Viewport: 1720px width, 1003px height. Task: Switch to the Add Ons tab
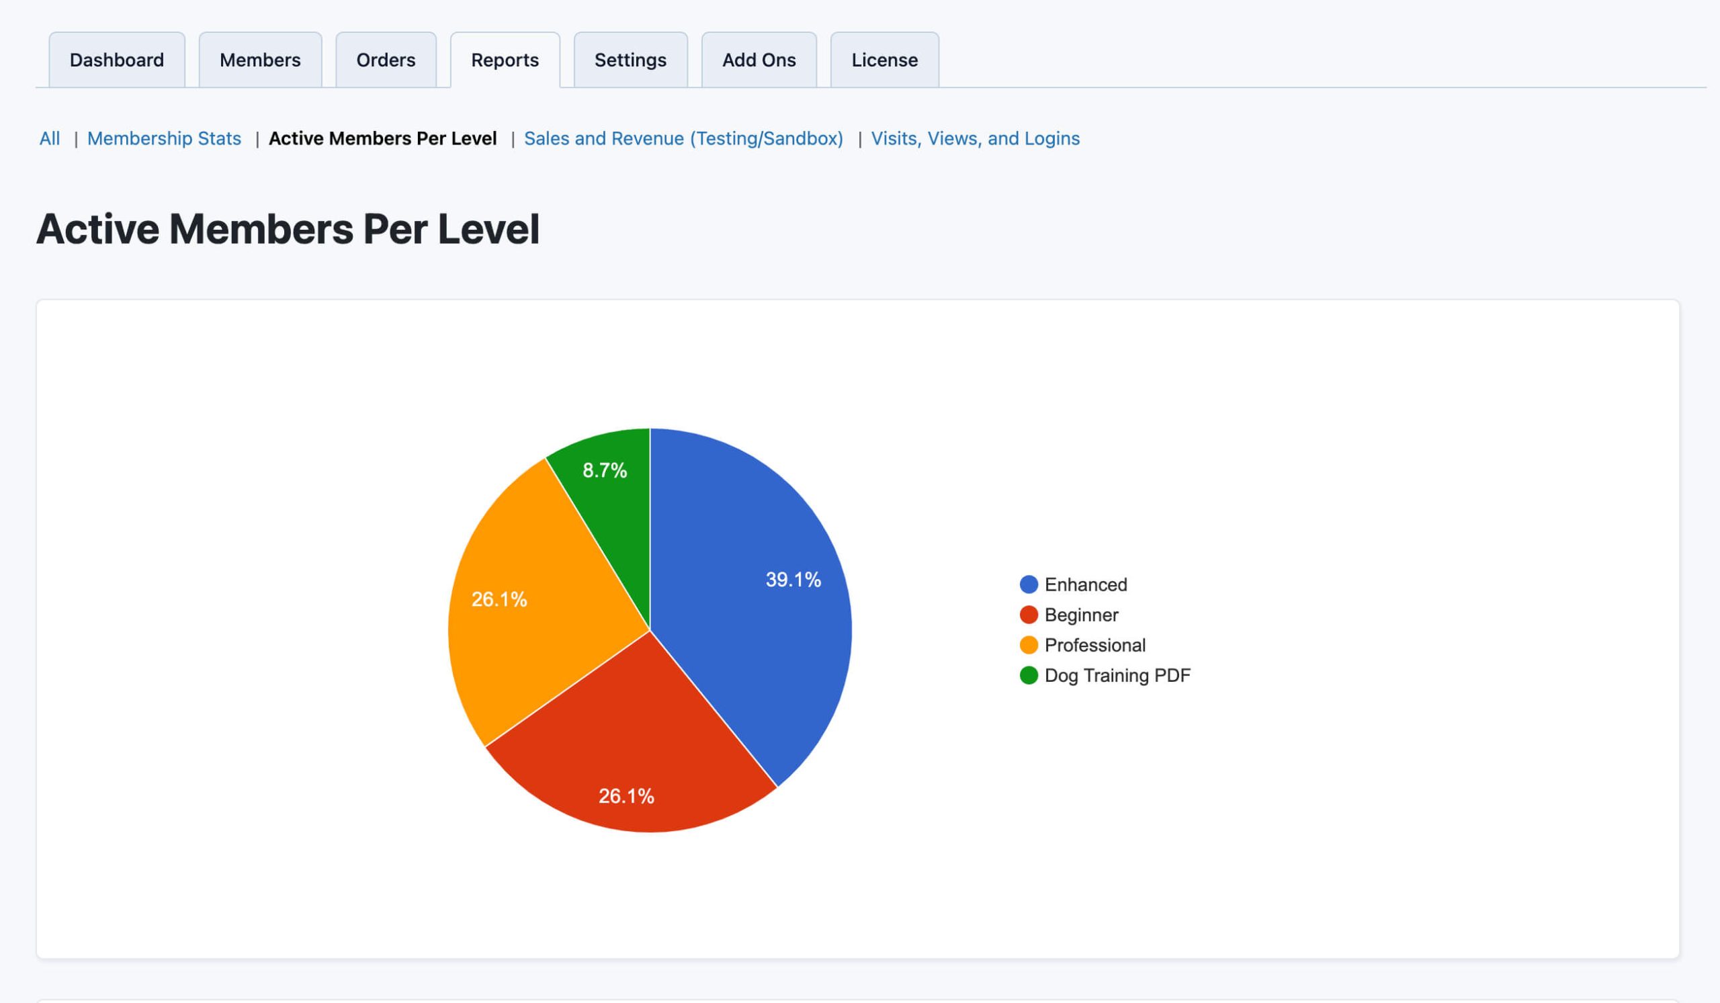759,60
